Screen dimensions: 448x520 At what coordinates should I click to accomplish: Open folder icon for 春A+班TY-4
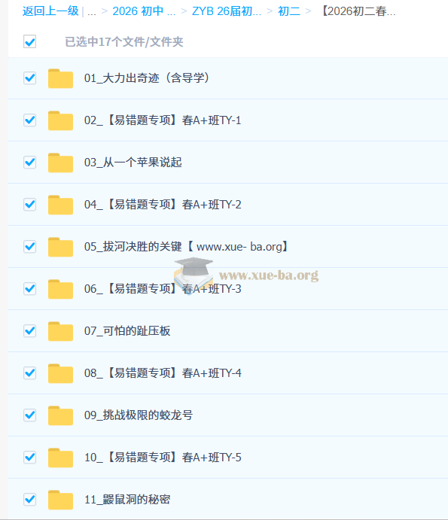(60, 373)
